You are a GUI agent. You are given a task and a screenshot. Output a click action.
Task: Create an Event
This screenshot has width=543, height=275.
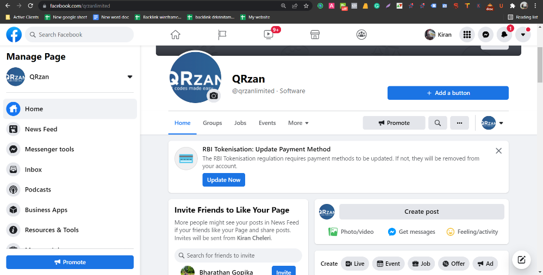click(388, 264)
